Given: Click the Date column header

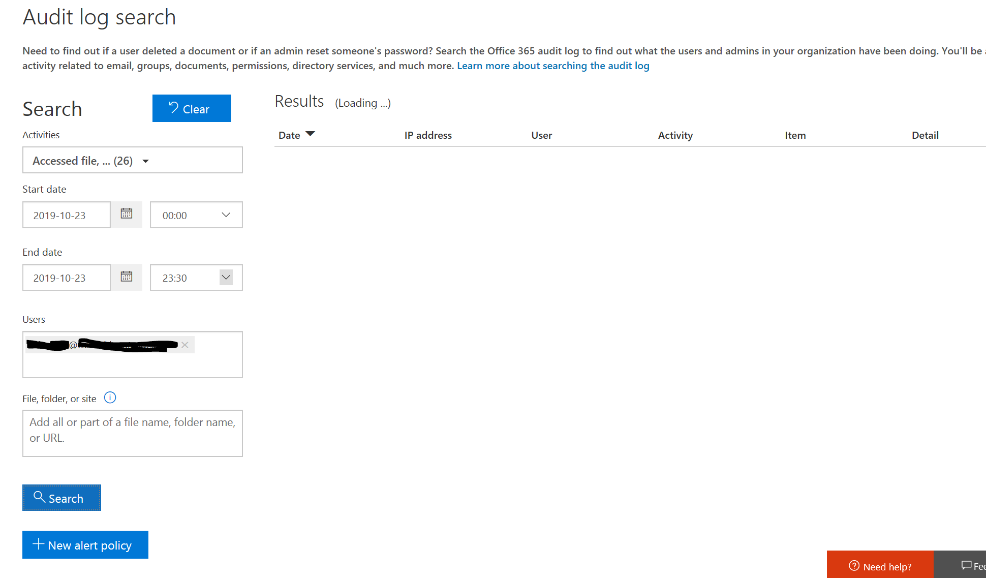Looking at the screenshot, I should pyautogui.click(x=289, y=135).
